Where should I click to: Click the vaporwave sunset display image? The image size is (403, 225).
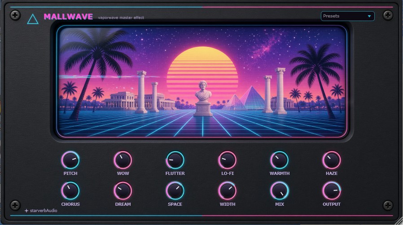coord(202,81)
